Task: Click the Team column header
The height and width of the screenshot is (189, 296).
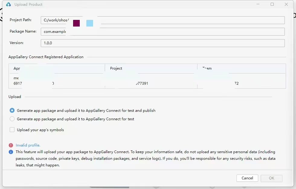Action: (242, 68)
